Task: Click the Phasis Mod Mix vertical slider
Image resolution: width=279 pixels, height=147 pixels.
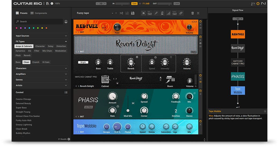Action: coord(128,104)
